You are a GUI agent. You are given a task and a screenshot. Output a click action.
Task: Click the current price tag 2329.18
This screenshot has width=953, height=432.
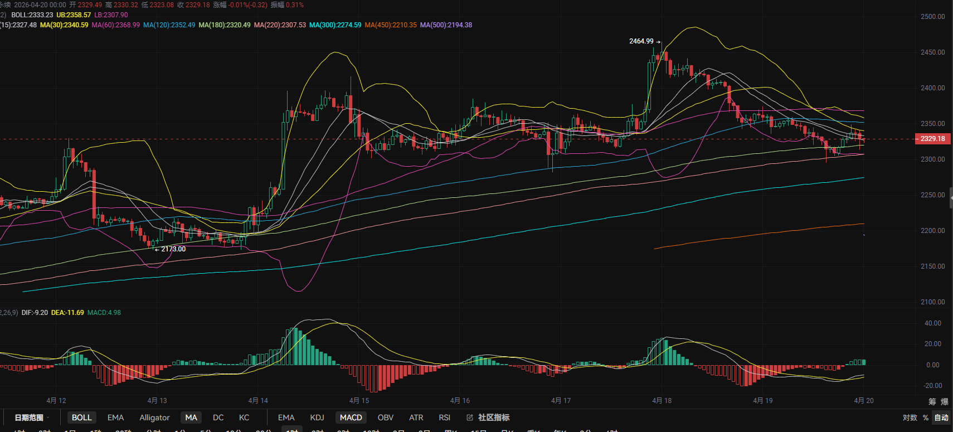click(932, 139)
